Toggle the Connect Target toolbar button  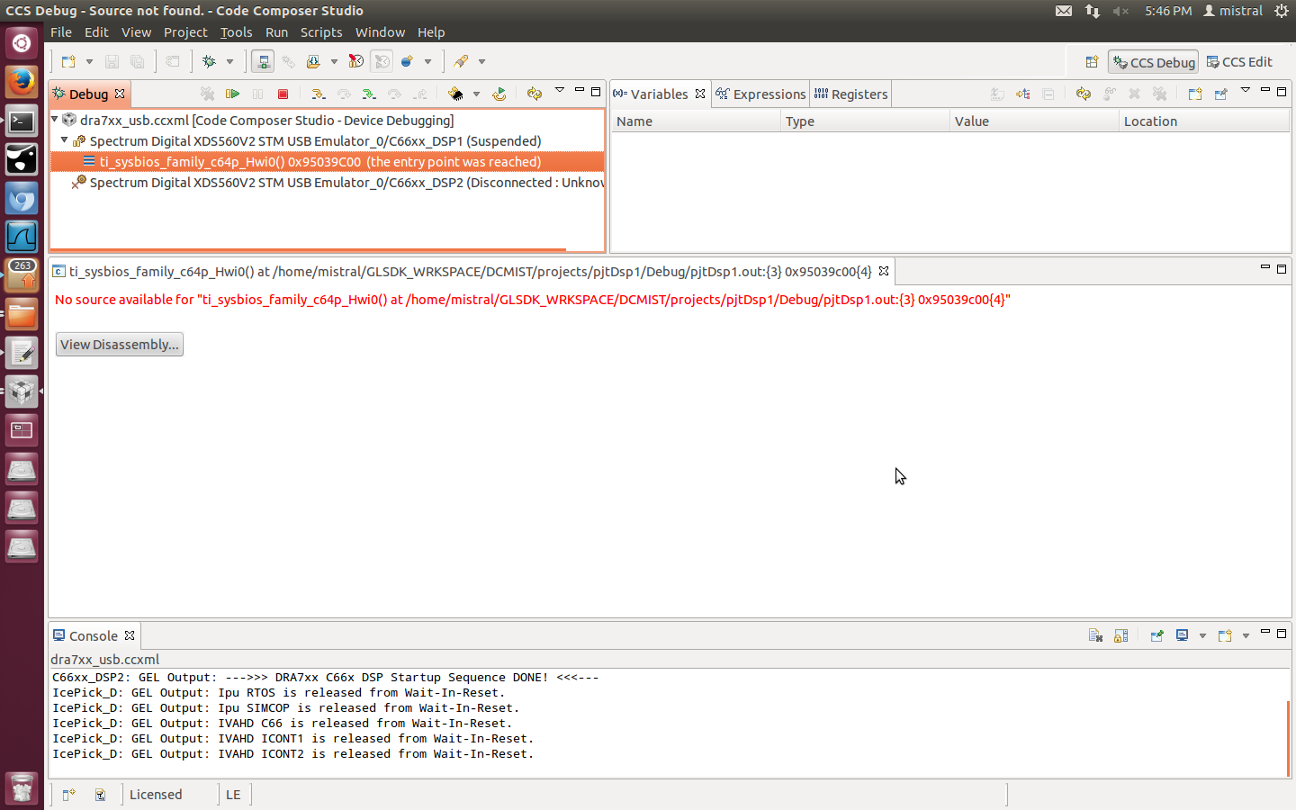pyautogui.click(x=263, y=62)
